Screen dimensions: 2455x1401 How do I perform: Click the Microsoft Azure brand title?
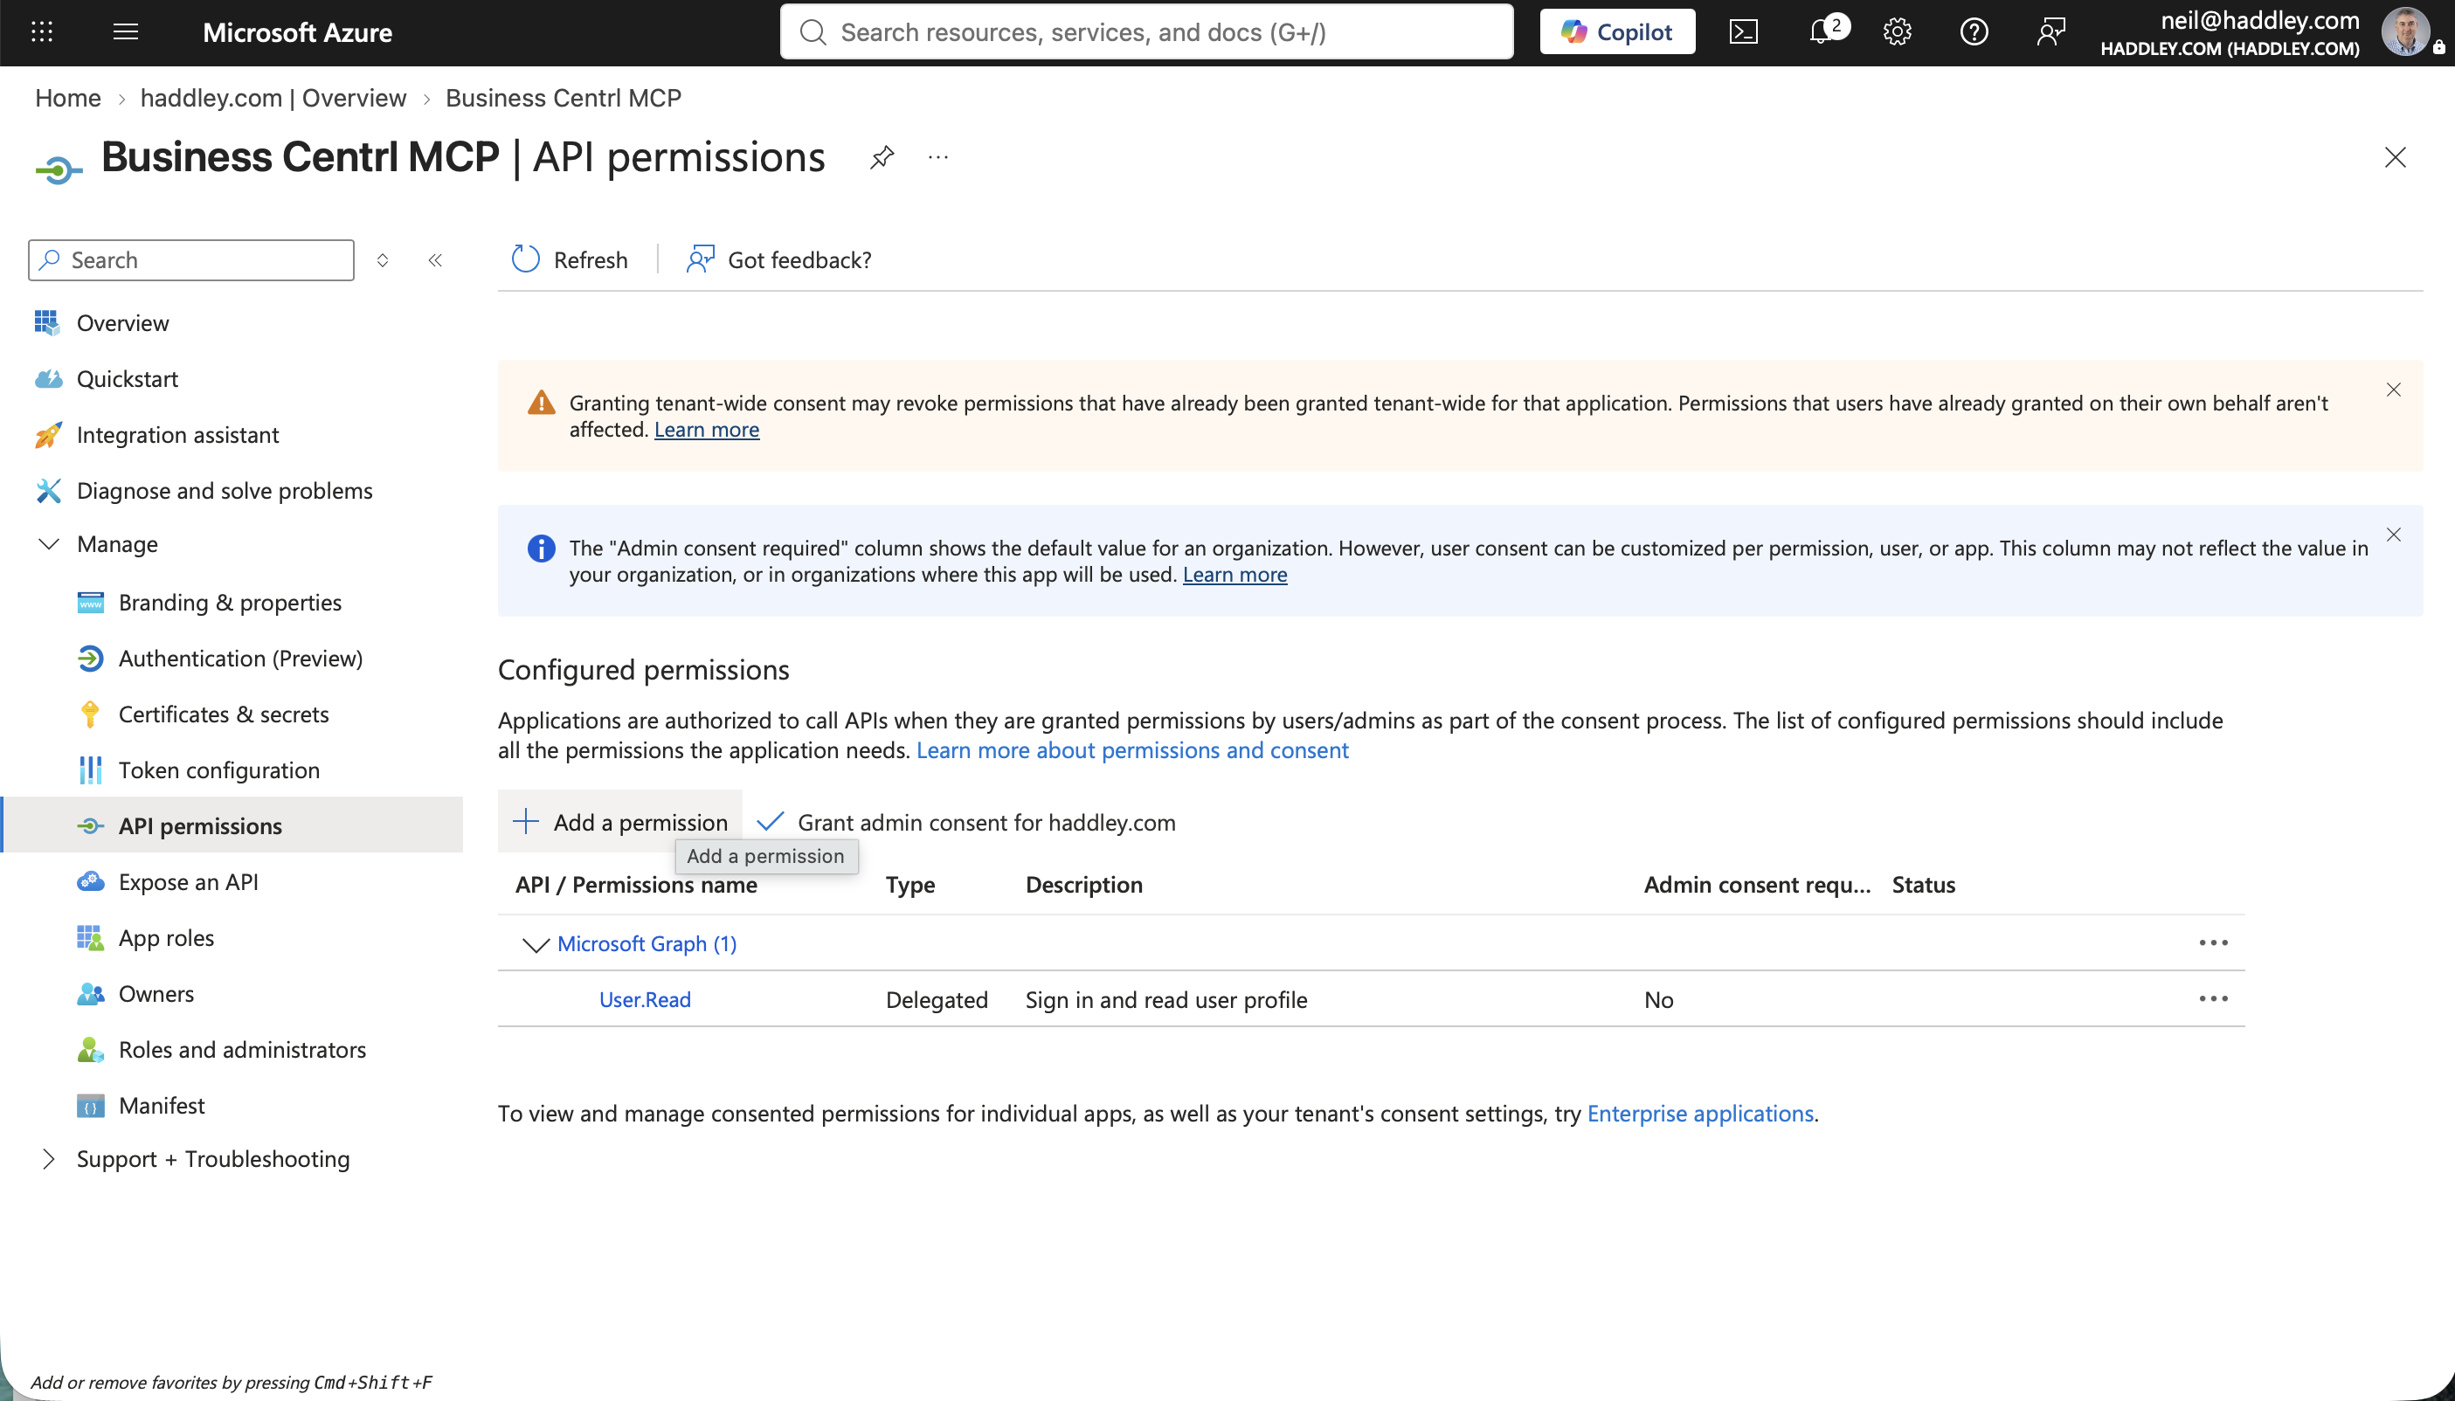pyautogui.click(x=297, y=31)
